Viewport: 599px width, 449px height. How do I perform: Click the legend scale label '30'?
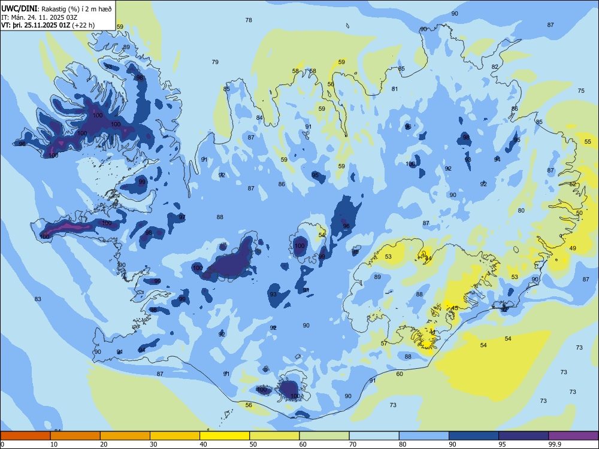click(153, 444)
